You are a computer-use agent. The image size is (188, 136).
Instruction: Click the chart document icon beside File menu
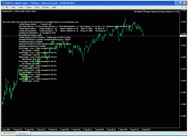[x=3, y=7]
